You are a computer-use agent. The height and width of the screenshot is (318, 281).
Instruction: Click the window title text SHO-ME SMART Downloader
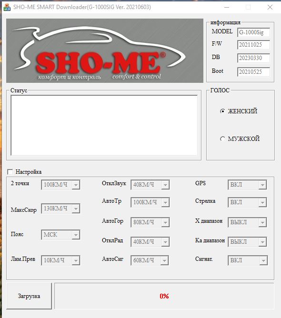pos(82,7)
